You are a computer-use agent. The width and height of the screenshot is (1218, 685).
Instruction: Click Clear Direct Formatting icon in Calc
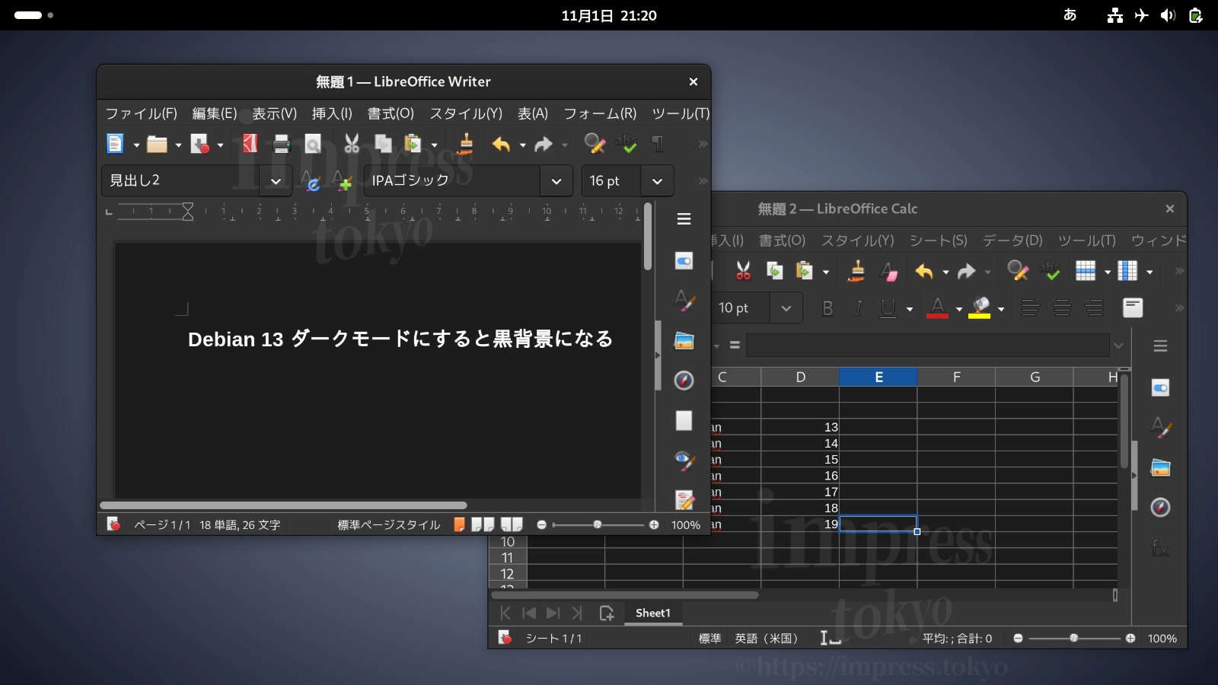click(x=888, y=271)
